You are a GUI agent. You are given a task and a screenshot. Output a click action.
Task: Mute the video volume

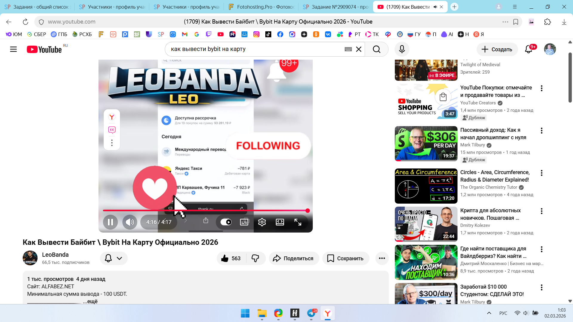pyautogui.click(x=130, y=222)
